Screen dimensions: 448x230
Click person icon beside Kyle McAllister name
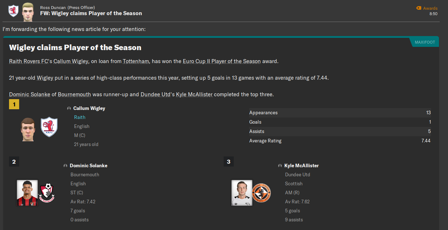tap(280, 166)
